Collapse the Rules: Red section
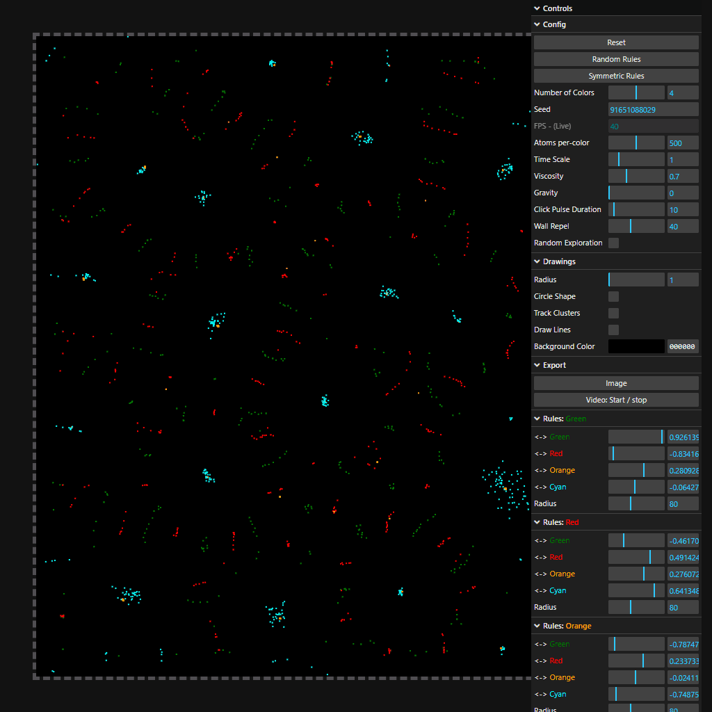 pos(616,522)
